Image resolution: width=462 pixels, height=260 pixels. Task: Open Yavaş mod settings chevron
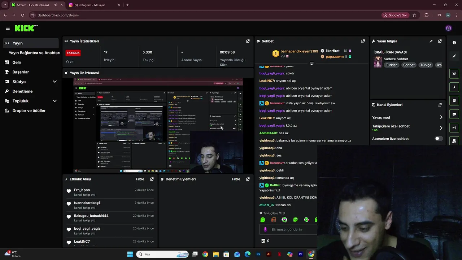(441, 117)
